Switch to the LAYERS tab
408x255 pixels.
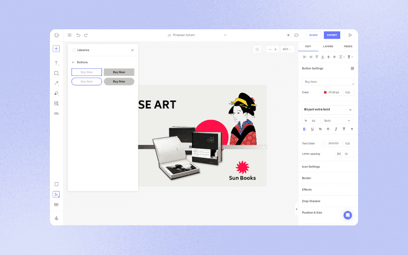tap(328, 46)
